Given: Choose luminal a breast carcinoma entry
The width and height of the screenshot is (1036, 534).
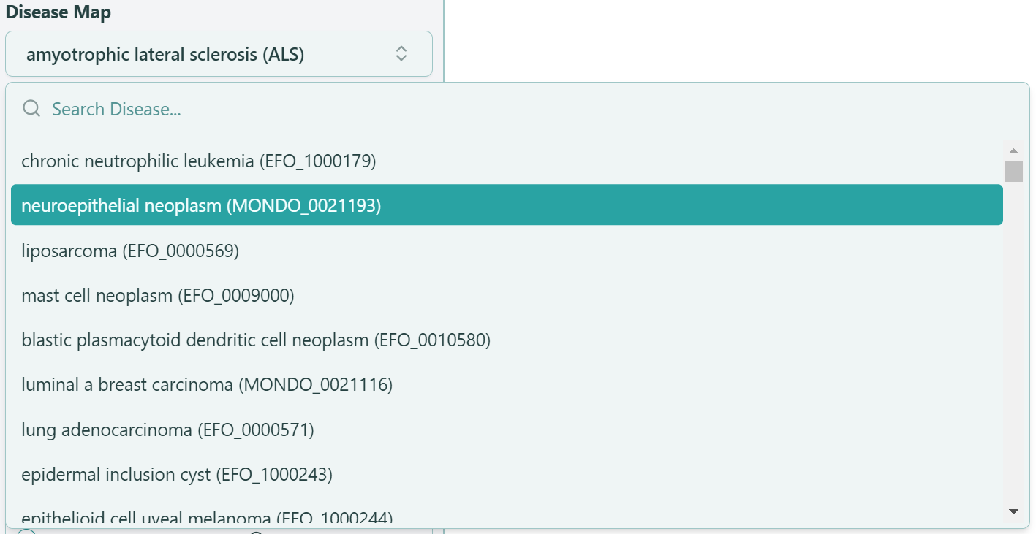Looking at the screenshot, I should 207,385.
